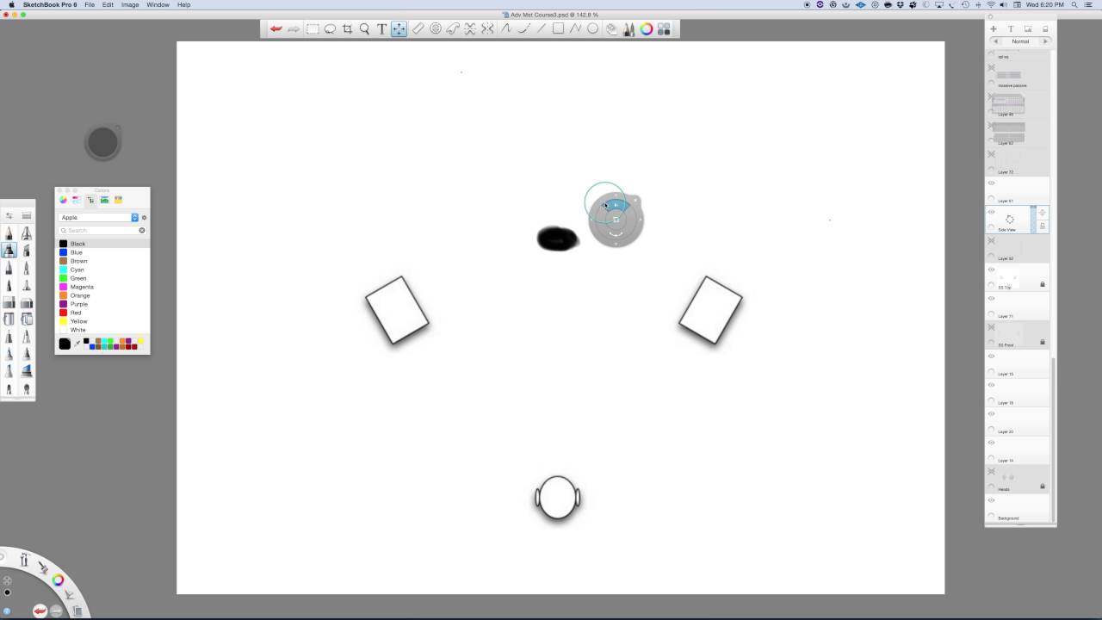The height and width of the screenshot is (620, 1102).
Task: Select the Magenta color in list
Action: point(103,287)
